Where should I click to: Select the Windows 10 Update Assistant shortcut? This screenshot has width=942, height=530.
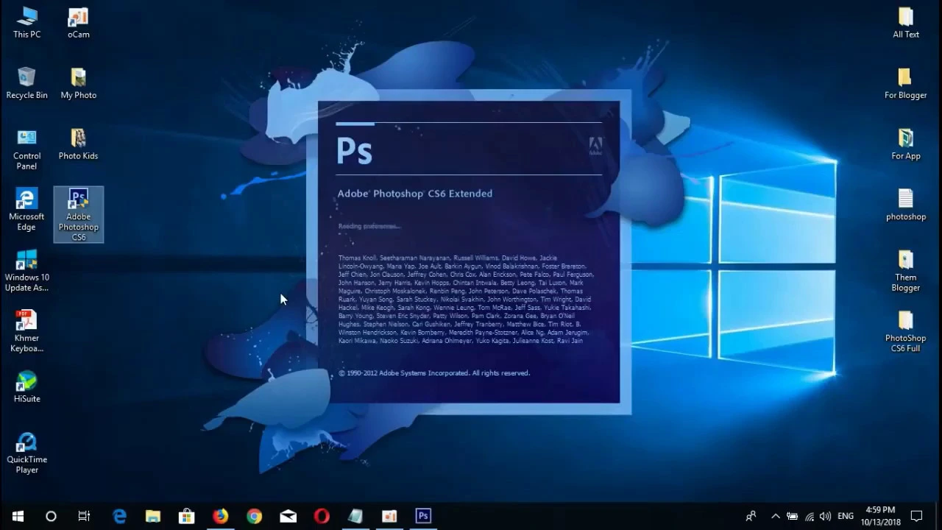pyautogui.click(x=26, y=271)
